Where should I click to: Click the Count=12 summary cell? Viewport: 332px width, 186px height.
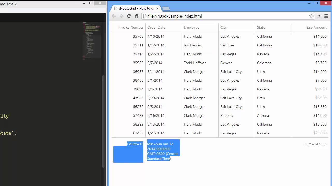[x=135, y=144]
